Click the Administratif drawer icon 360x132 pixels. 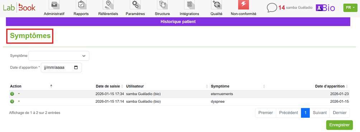tap(54, 5)
